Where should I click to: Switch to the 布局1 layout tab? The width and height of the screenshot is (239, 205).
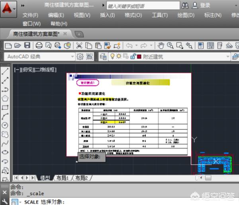(63, 178)
